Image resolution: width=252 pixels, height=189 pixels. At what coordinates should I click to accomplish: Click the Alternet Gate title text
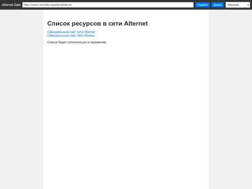(11, 5)
